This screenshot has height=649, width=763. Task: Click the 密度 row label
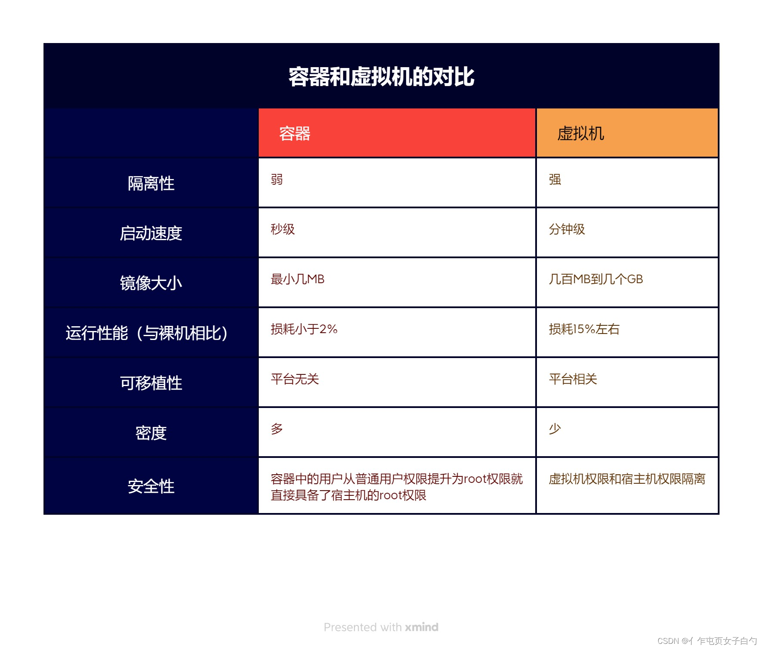point(151,433)
